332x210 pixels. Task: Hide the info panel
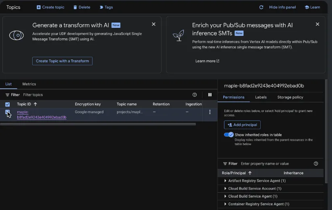[x=282, y=7]
